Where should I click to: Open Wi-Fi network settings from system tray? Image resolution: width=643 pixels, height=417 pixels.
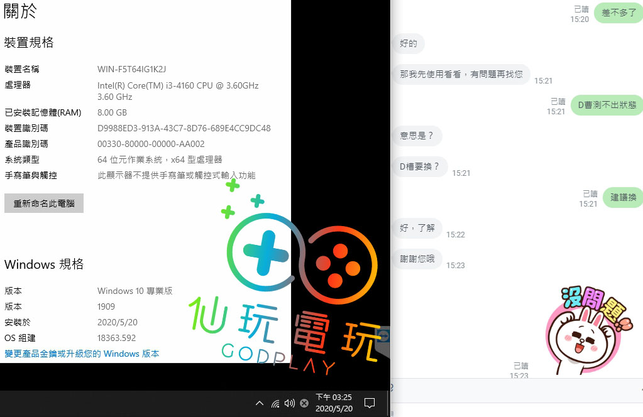point(275,403)
